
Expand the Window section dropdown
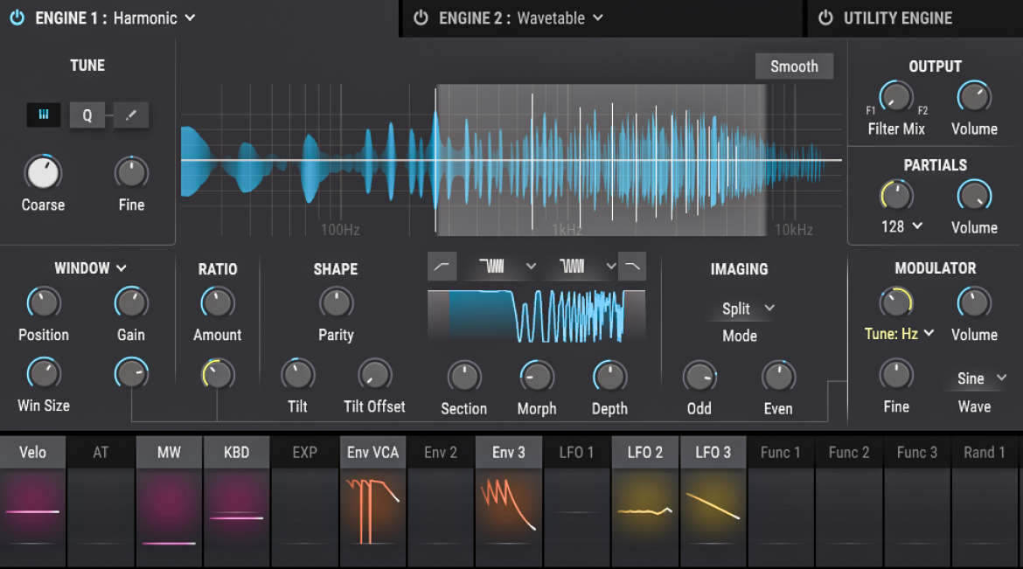[x=91, y=268]
